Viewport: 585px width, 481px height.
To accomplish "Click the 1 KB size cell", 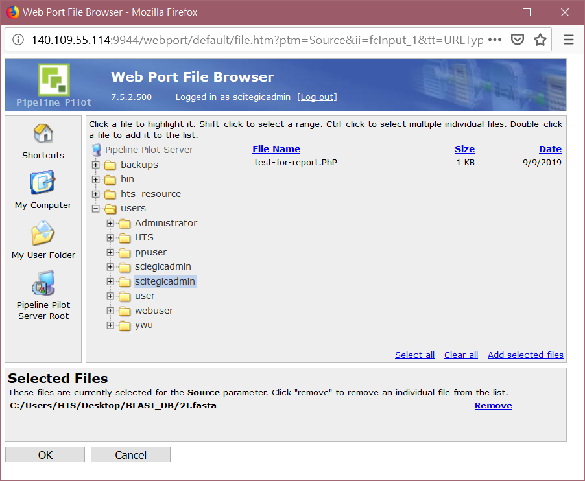I will tap(465, 163).
